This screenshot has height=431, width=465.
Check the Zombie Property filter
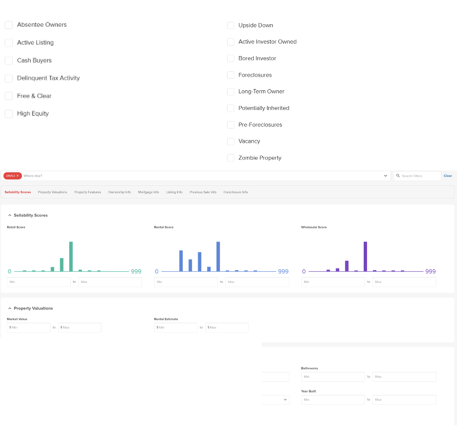231,158
